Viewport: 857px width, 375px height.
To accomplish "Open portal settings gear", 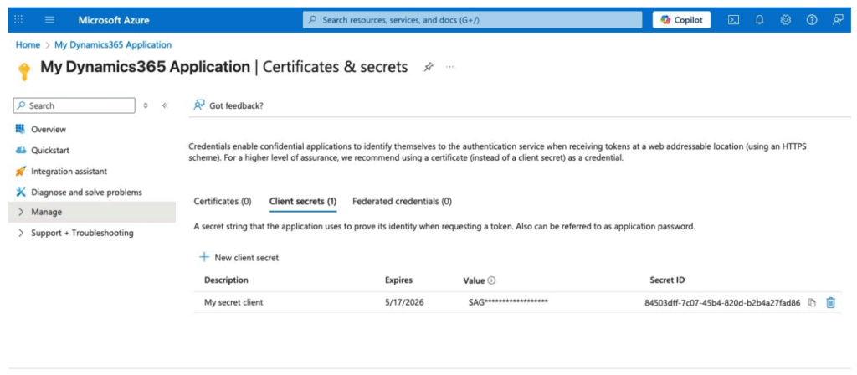I will pos(785,20).
